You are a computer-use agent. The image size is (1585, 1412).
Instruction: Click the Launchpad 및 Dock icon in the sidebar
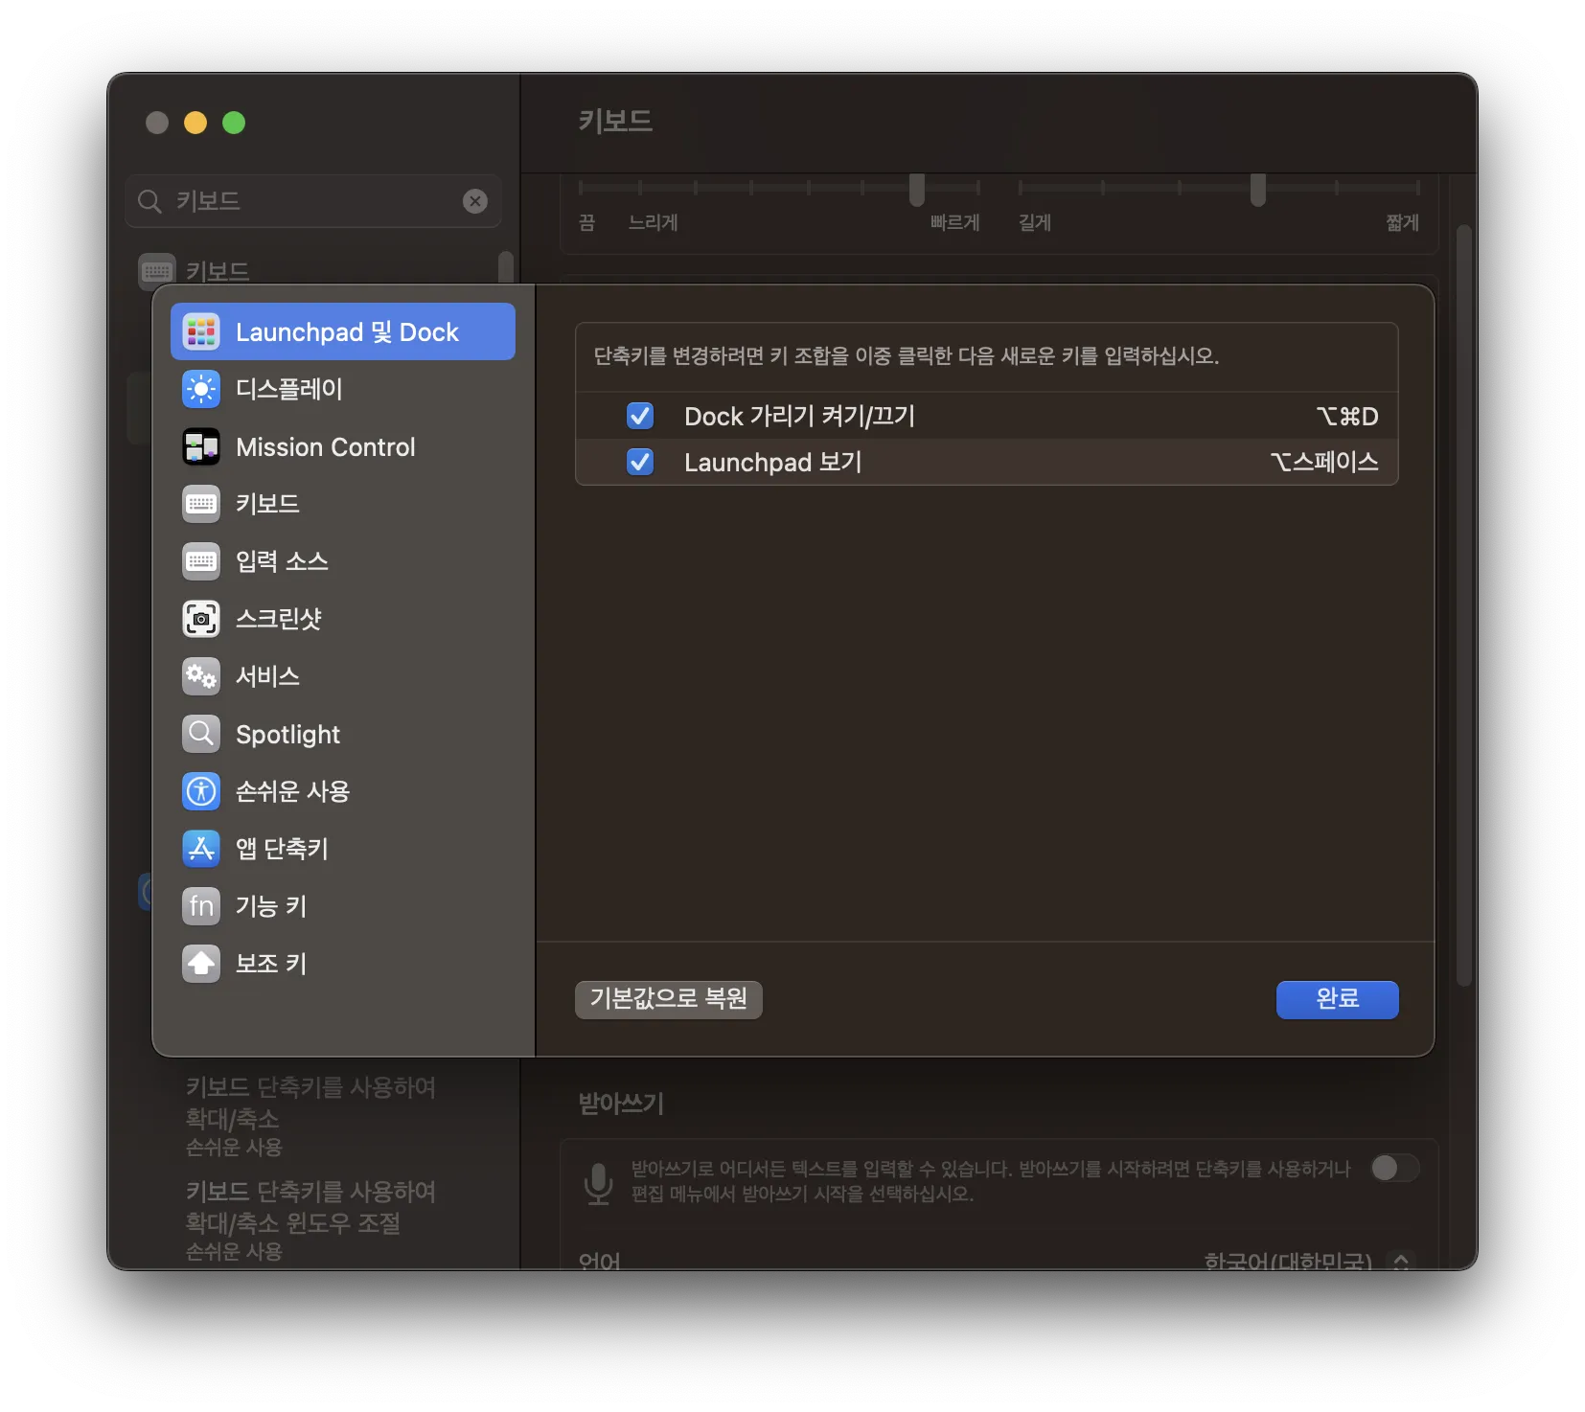[x=201, y=332]
